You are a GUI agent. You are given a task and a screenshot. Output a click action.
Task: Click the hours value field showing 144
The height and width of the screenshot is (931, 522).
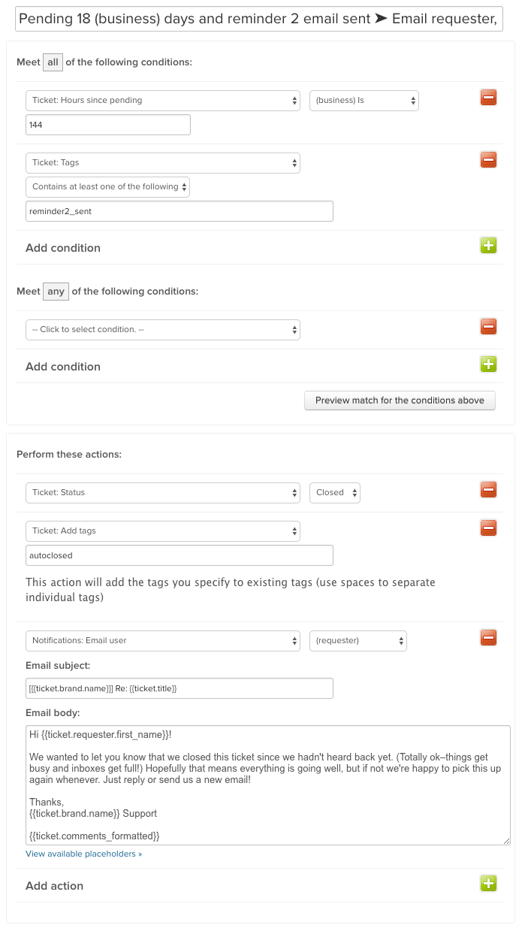pos(107,125)
